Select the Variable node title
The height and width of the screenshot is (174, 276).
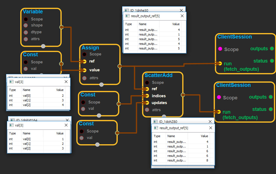(x=33, y=12)
